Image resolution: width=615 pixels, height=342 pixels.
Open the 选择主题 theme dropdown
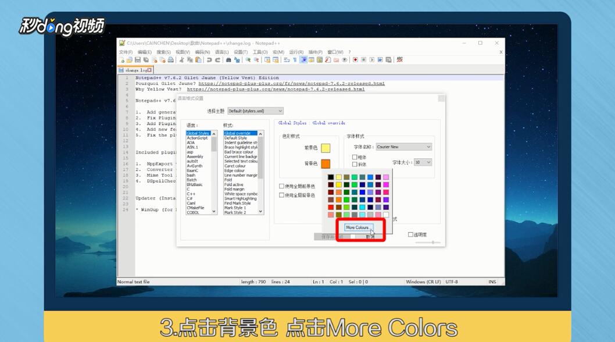255,111
